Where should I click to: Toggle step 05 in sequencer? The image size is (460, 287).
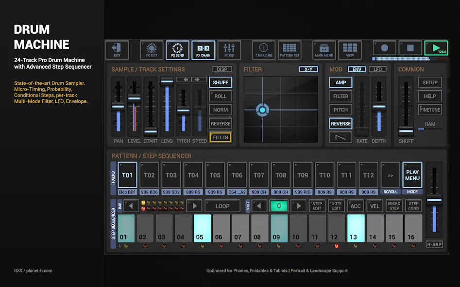(202, 228)
